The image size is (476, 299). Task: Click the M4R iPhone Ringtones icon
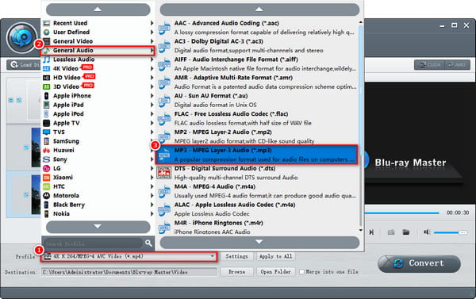tap(164, 228)
